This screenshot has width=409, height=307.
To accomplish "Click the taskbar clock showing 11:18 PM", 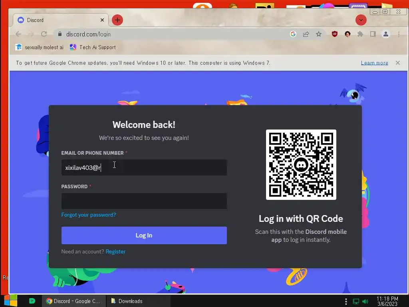I will point(387,301).
